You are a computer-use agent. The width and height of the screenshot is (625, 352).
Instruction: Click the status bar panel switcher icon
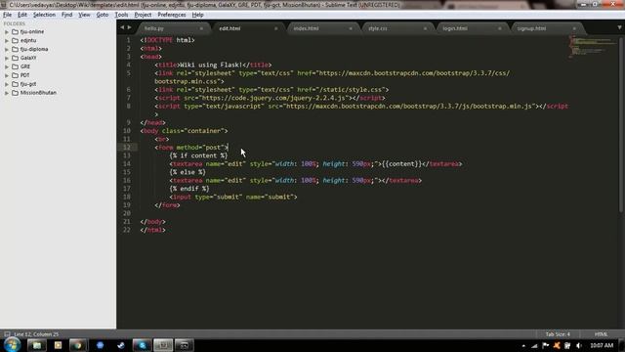click(x=7, y=334)
